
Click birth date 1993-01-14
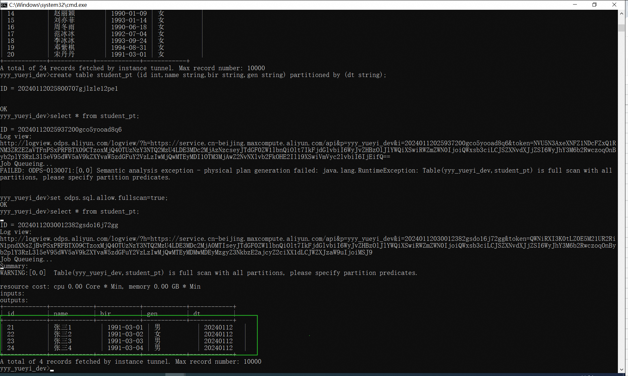coord(129,20)
